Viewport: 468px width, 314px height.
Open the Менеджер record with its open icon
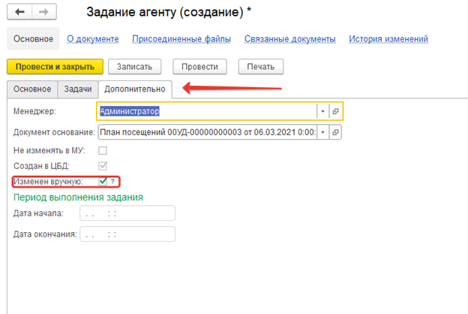[x=335, y=111]
